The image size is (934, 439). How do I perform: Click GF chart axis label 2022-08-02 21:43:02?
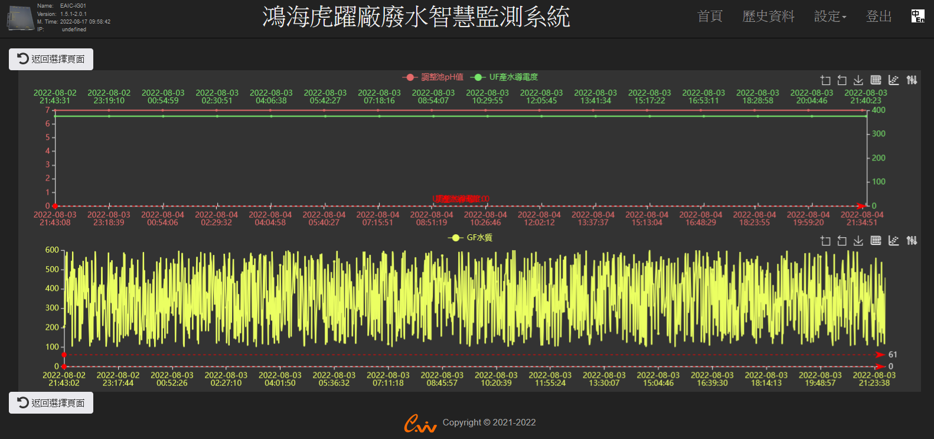click(64, 379)
